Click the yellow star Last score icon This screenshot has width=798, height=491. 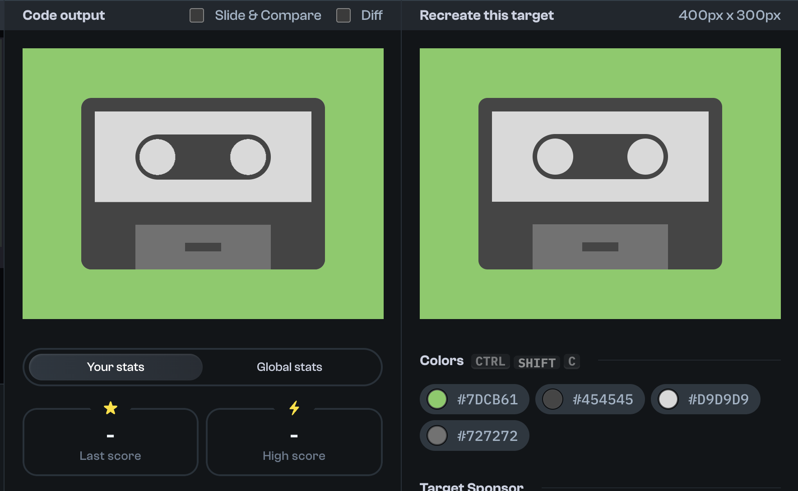111,408
